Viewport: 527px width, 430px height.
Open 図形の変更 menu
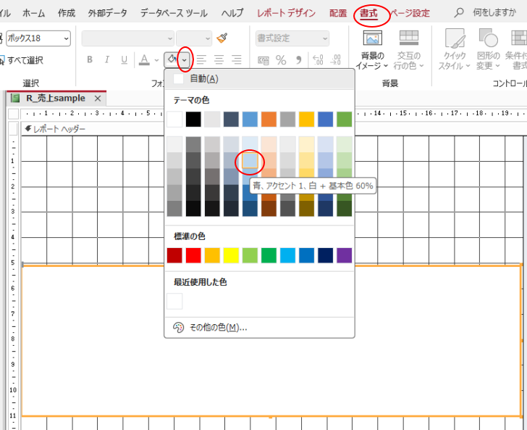[488, 49]
